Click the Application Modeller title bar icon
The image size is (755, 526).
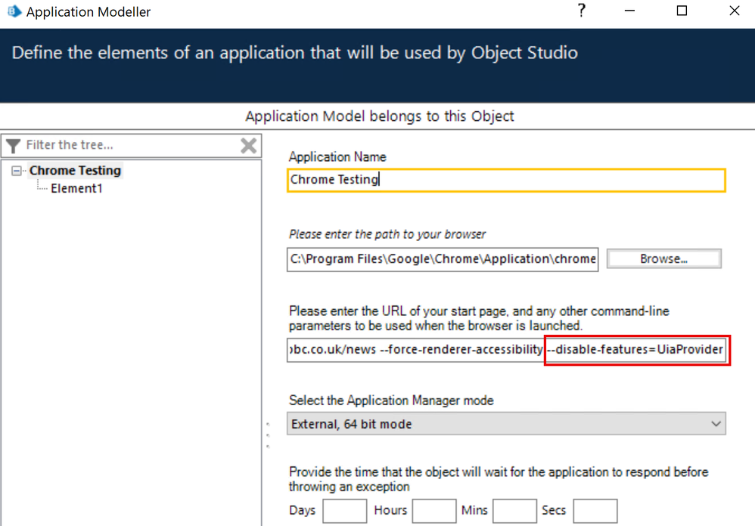coord(14,11)
